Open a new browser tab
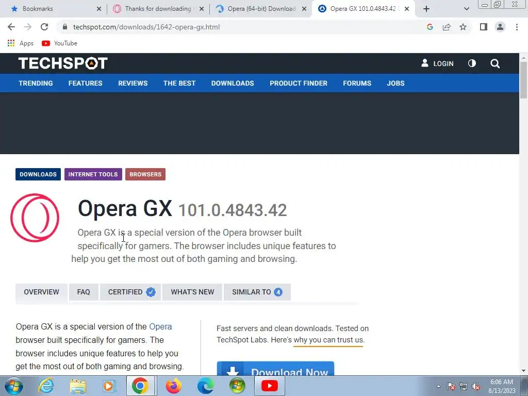This screenshot has width=528, height=396. (x=426, y=9)
